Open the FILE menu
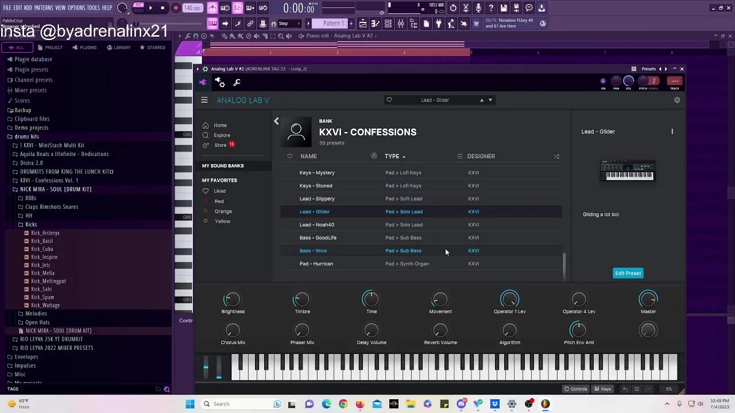 pyautogui.click(x=7, y=8)
